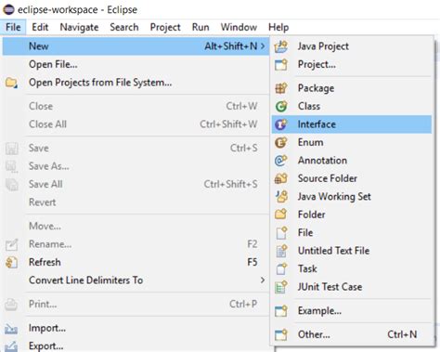The image size is (440, 352).
Task: Create a new Java Project
Action: point(352,46)
